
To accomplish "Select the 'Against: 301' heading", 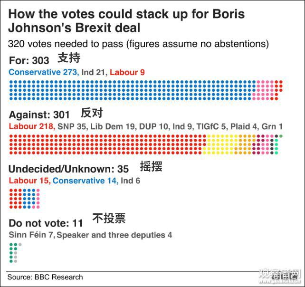I will click(x=39, y=115).
